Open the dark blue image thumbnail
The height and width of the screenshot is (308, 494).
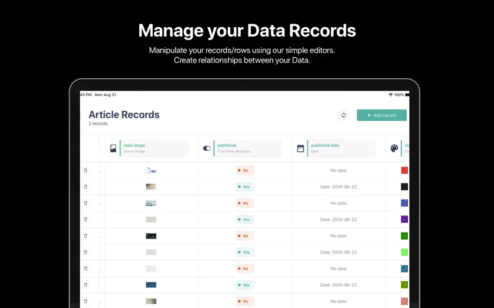pos(151,285)
